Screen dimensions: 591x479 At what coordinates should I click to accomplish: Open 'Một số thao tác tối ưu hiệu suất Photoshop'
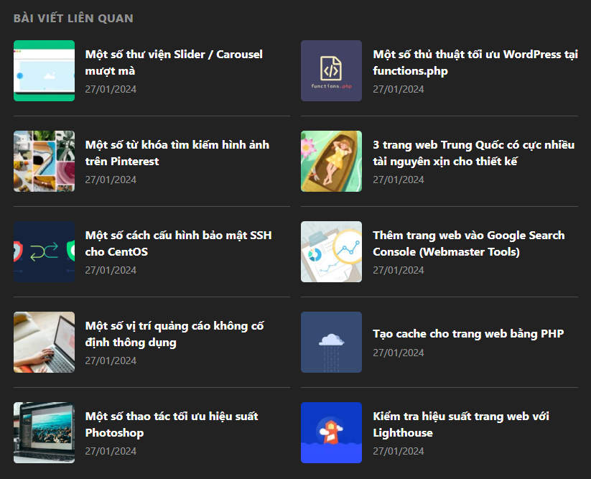[172, 424]
